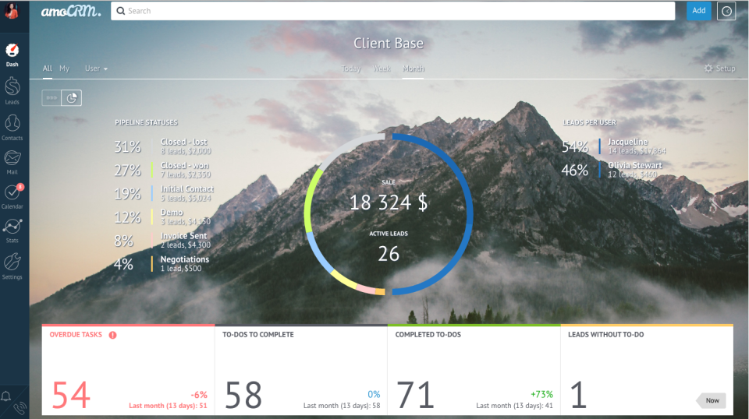The width and height of the screenshot is (749, 419).
Task: Click the 18 324 $ sale value
Action: [x=389, y=202]
